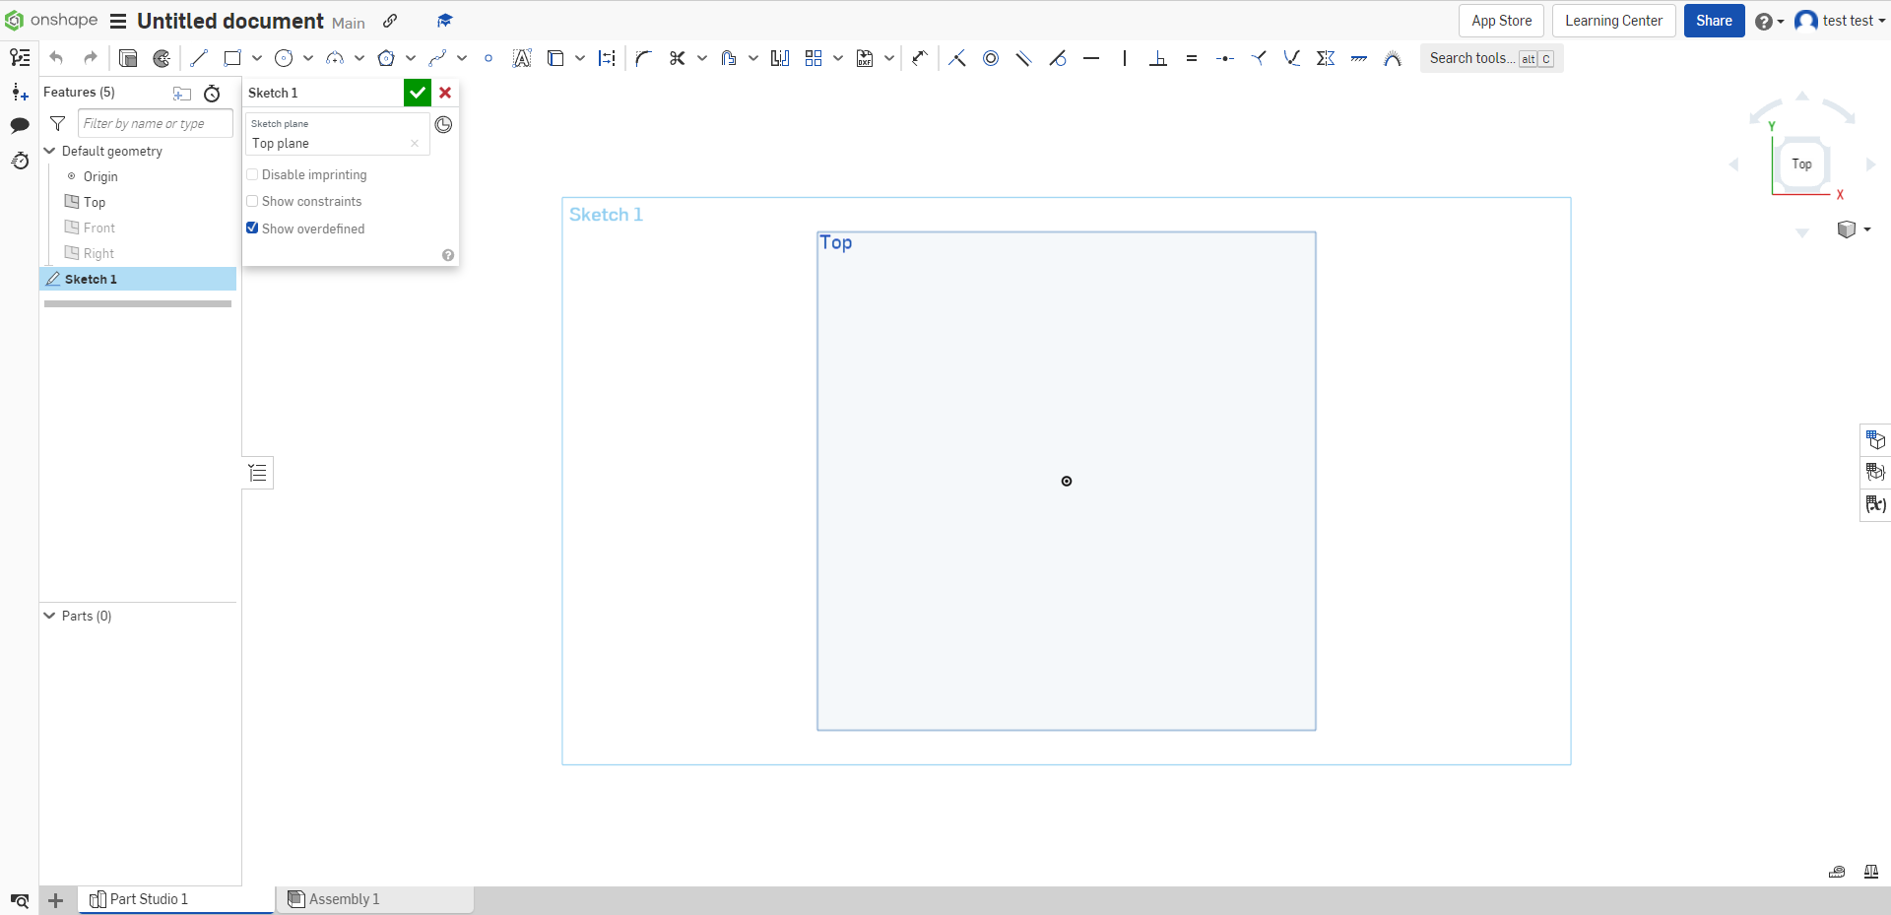Viewport: 1891px width, 915px height.
Task: Apply a Perpendicular constraint
Action: coord(1157,58)
